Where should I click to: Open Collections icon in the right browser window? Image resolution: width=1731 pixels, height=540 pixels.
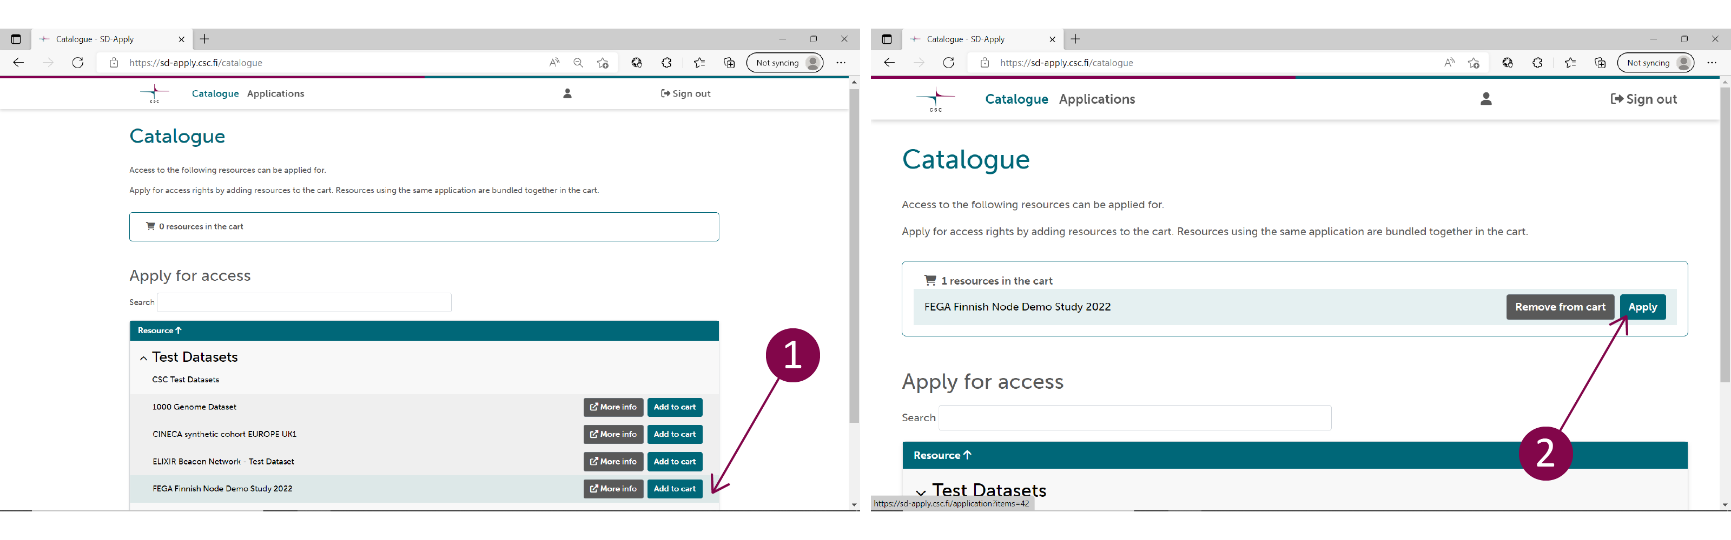click(1600, 63)
